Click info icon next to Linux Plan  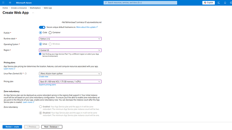tap(26, 74)
